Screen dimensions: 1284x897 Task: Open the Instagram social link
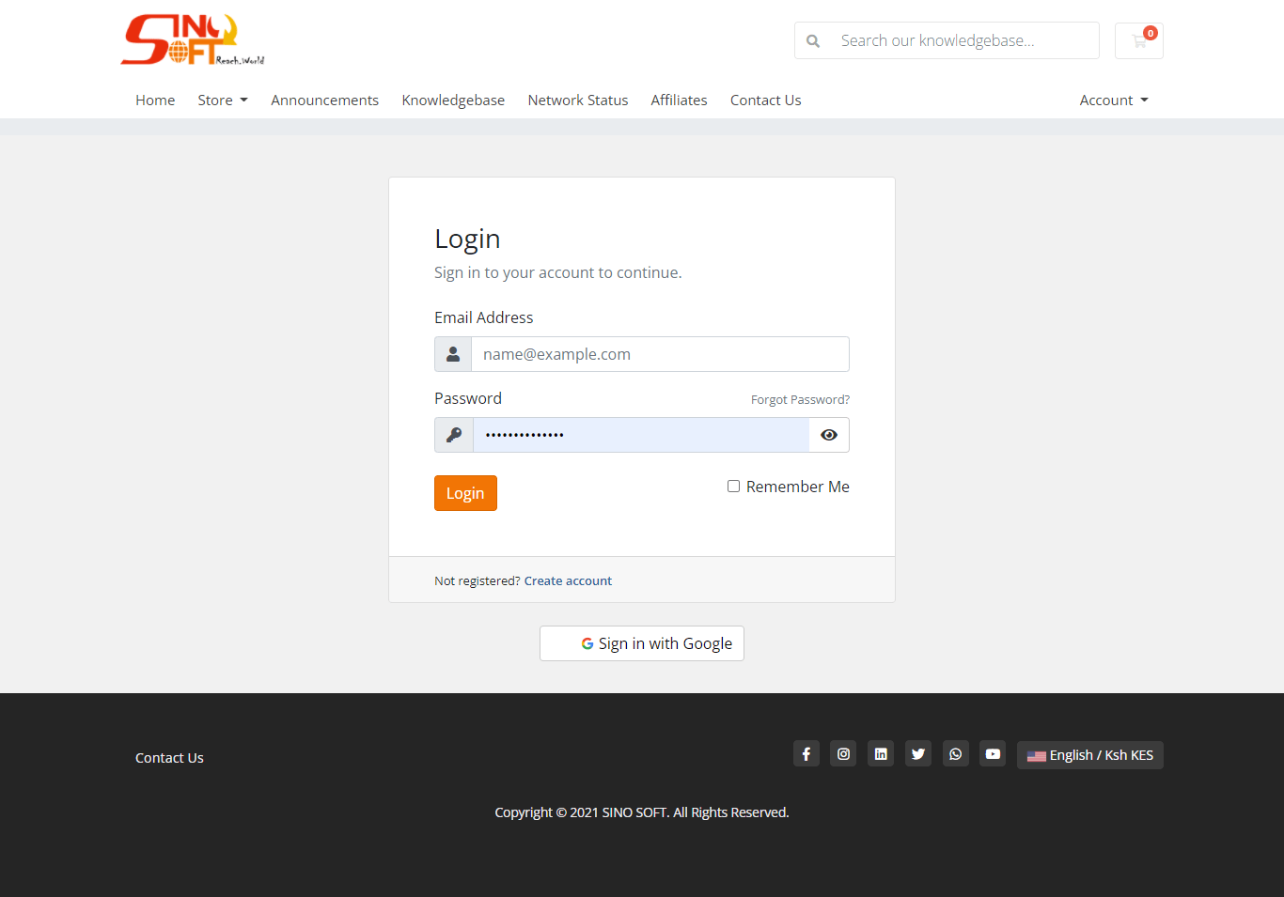tap(843, 754)
